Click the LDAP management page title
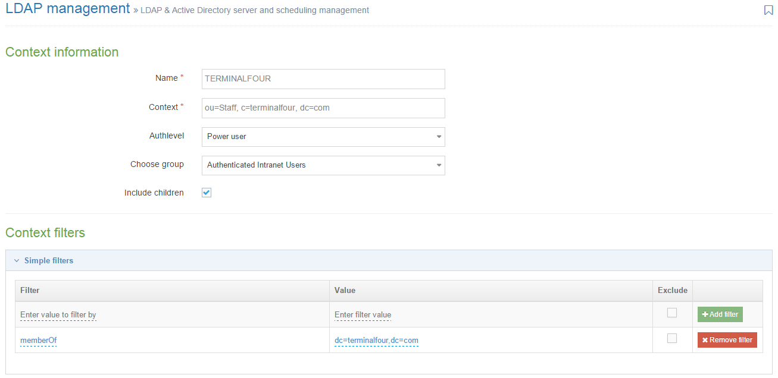The width and height of the screenshot is (778, 378). (x=67, y=9)
